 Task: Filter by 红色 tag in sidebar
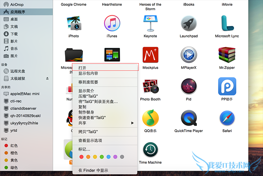pos(26,145)
